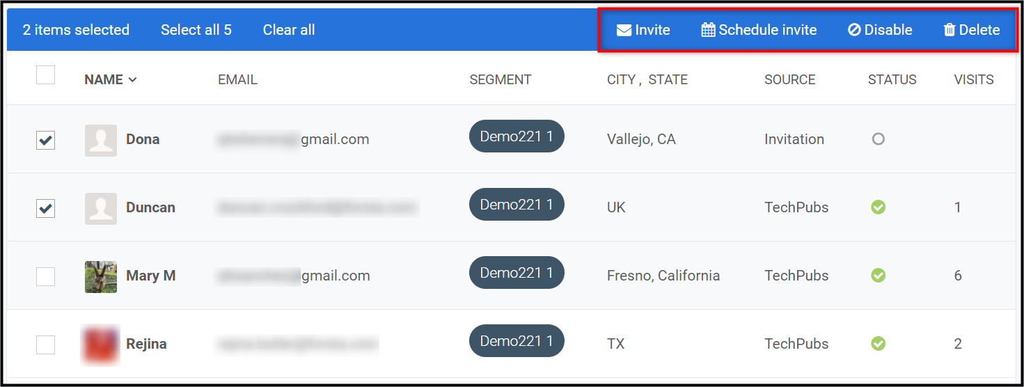Click Dona's grey status circle icon
The width and height of the screenshot is (1024, 387).
pyautogui.click(x=879, y=139)
